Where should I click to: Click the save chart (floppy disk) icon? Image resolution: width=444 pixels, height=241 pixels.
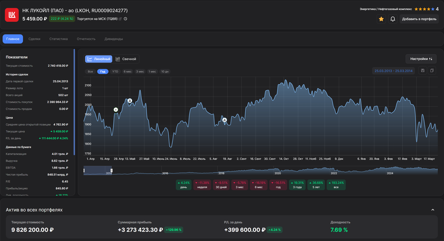tap(423, 71)
